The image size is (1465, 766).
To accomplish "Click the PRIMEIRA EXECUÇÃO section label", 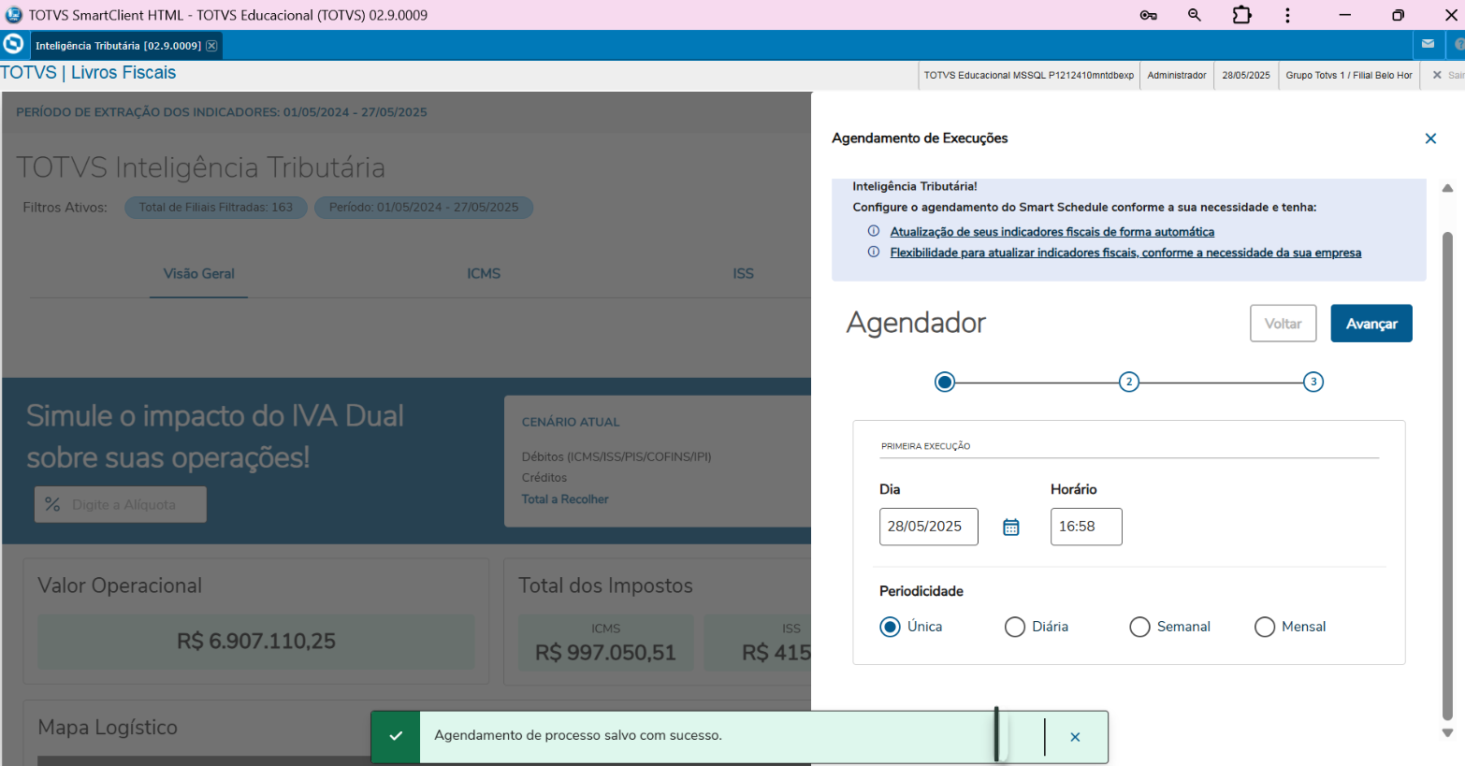I will tap(925, 446).
